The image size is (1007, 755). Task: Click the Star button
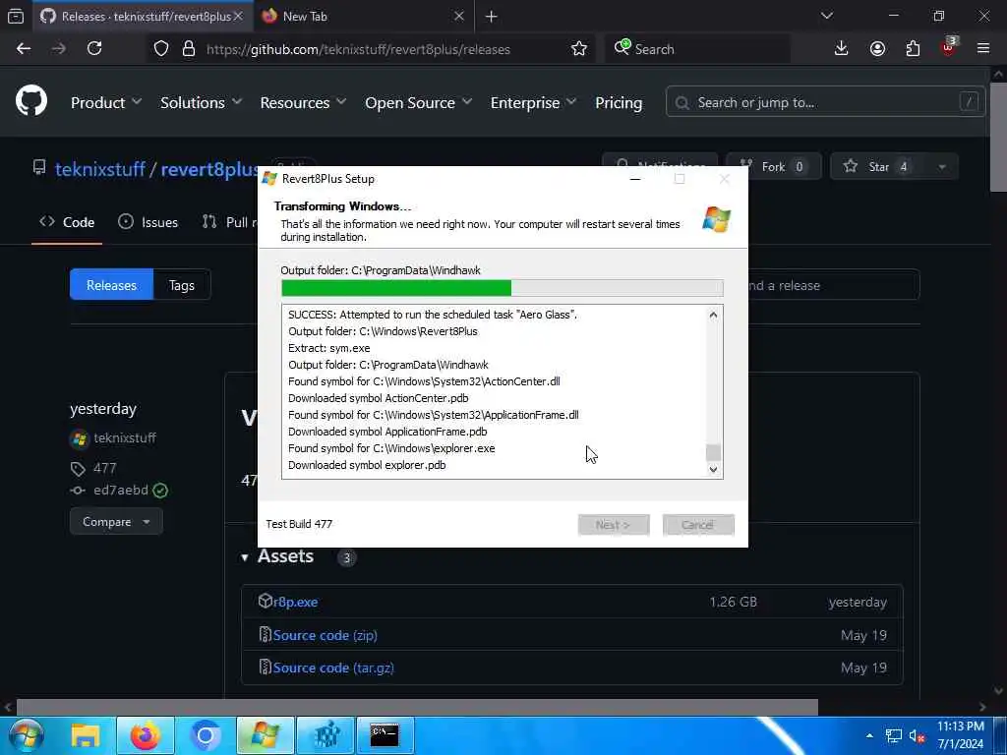point(877,167)
